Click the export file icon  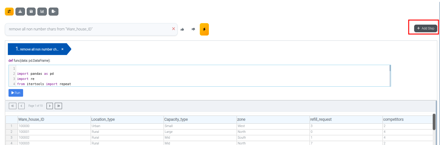pos(53,12)
